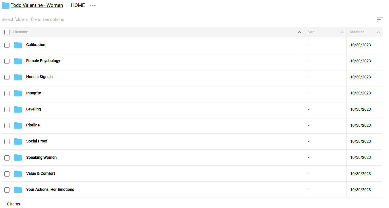The image size is (389, 208).
Task: Toggle Modified column sort arrow
Action: click(x=378, y=32)
